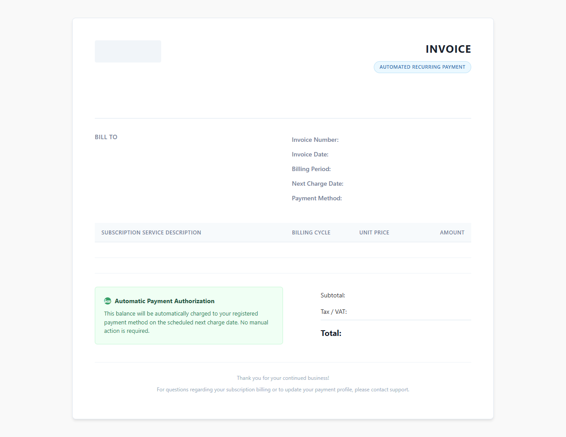Viewport: 566px width, 437px height.
Task: Click the Tax / VAT label
Action: click(x=333, y=312)
